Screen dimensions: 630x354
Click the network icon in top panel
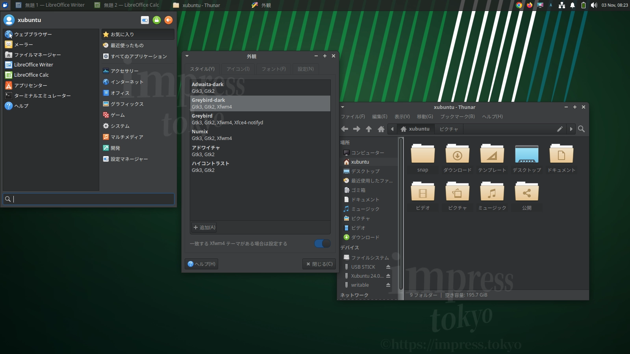562,5
